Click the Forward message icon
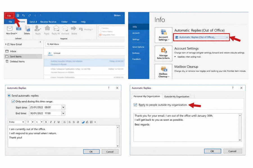253x168 pixels. (65, 29)
